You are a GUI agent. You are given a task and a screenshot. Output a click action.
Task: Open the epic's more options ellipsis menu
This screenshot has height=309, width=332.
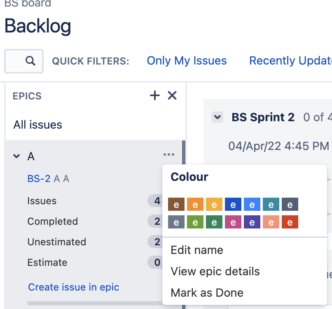[x=168, y=154]
